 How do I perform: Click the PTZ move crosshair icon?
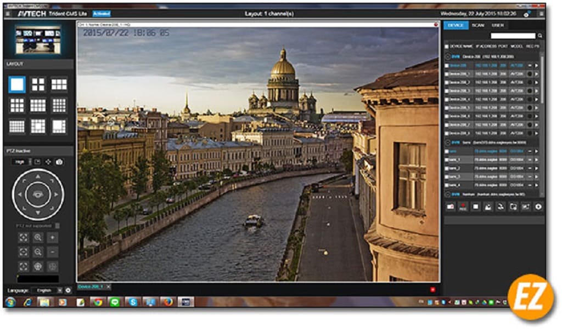click(48, 162)
